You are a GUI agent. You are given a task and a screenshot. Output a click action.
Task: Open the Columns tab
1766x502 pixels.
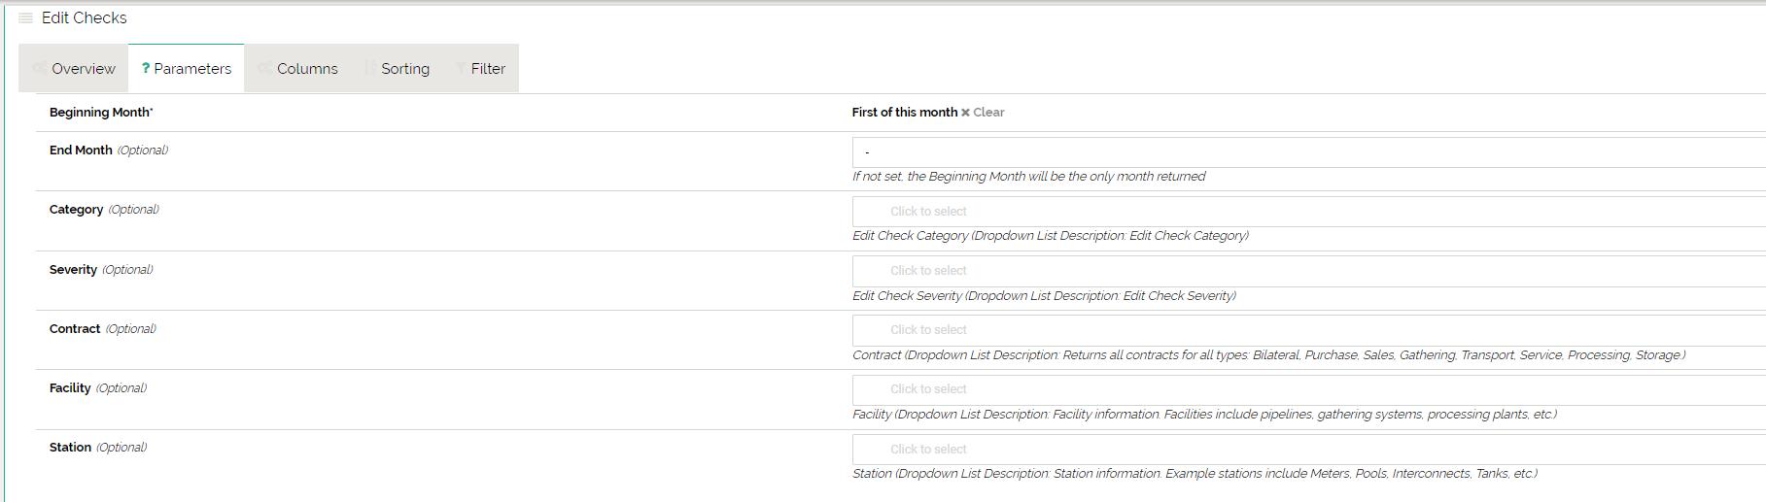[x=307, y=69]
